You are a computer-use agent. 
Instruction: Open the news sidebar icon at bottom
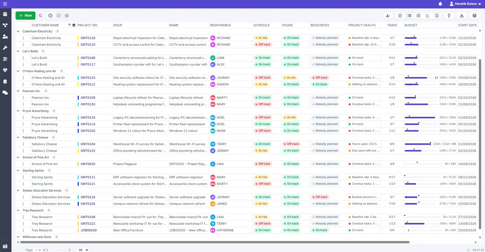point(5,246)
